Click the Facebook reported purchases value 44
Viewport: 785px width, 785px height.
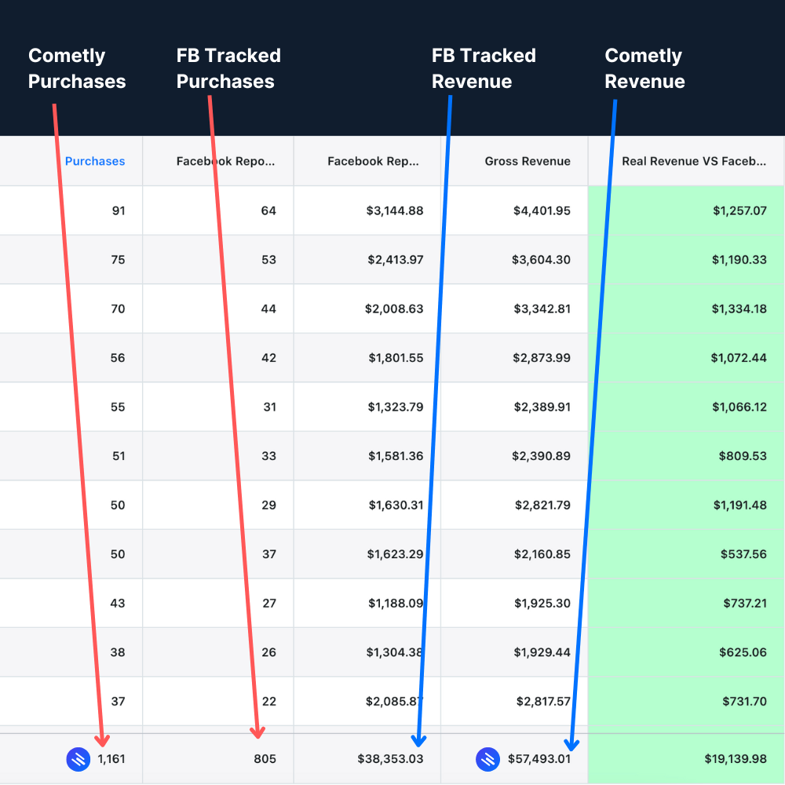coord(268,309)
